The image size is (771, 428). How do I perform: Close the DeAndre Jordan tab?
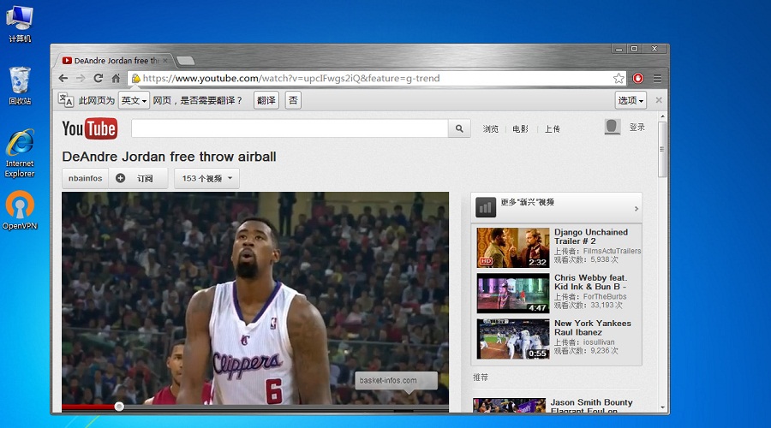pos(165,61)
